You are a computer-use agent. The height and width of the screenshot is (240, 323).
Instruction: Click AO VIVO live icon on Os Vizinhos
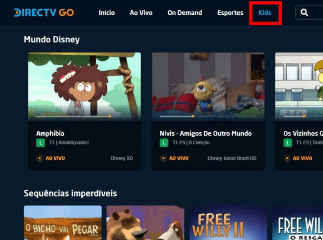point(287,158)
